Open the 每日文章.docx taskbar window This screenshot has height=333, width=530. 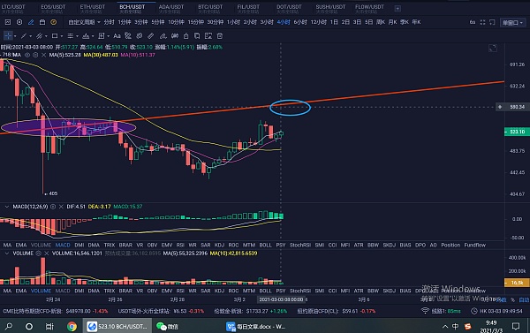[x=256, y=326]
